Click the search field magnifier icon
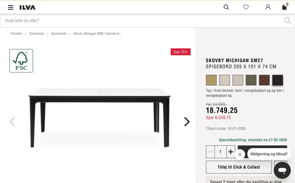 (x=287, y=21)
